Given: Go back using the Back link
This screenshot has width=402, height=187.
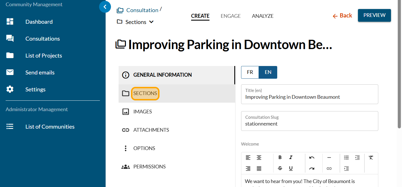Looking at the screenshot, I should click(342, 16).
